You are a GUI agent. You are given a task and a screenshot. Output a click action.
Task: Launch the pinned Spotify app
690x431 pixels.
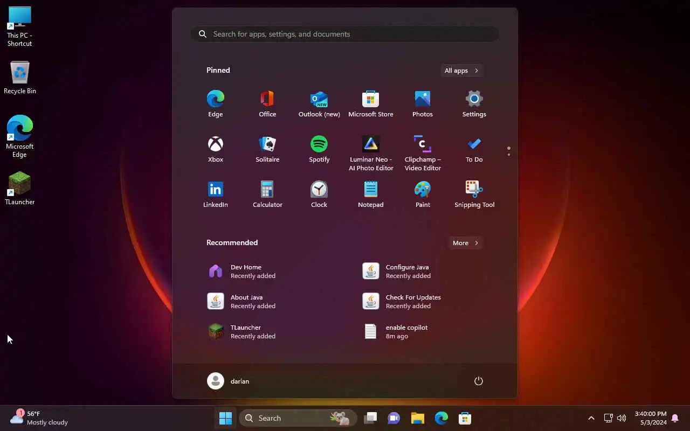tap(319, 149)
